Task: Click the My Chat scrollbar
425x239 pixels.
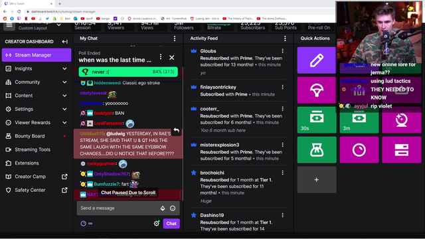Action: 181,196
